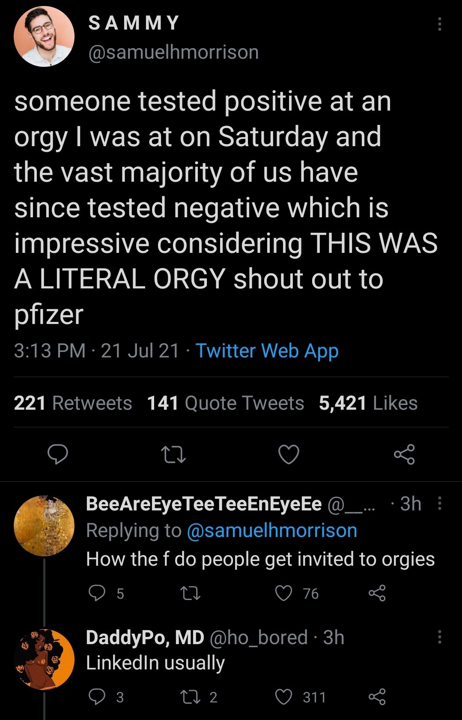Image resolution: width=462 pixels, height=720 pixels.
Task: View the 141 Quote Tweets
Action: coord(226,403)
